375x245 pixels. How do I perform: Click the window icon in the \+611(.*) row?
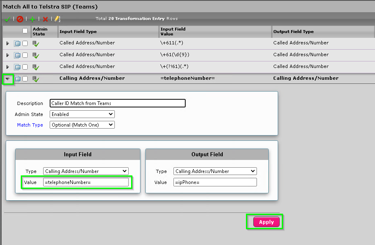17,43
